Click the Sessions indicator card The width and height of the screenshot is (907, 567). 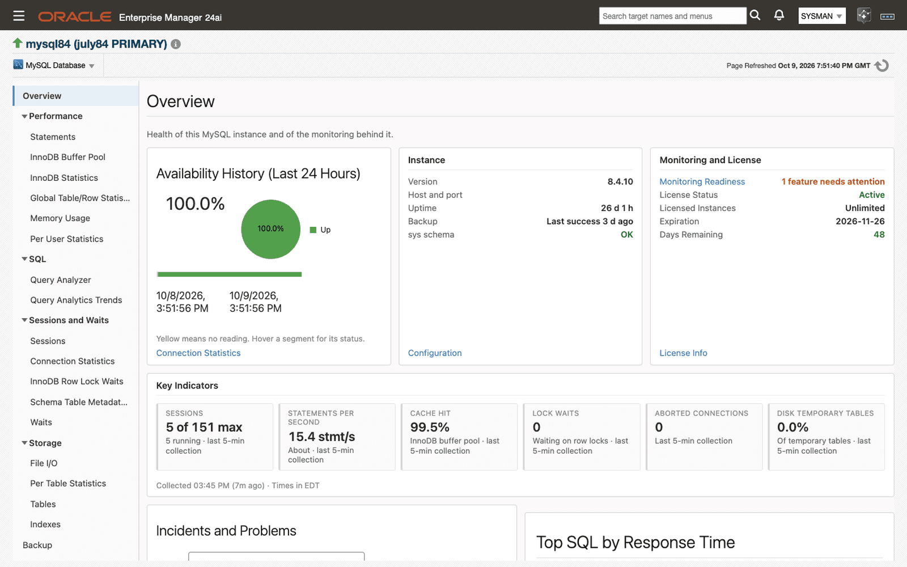click(x=215, y=437)
